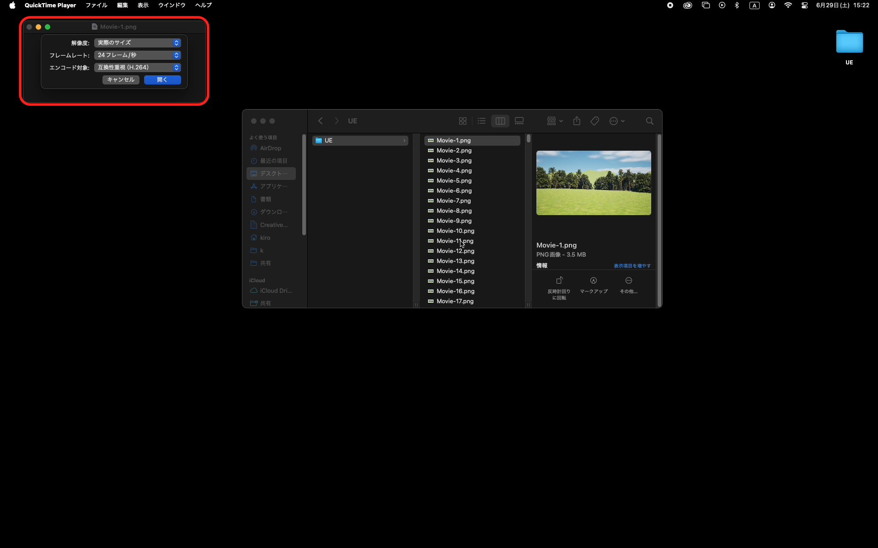Select iCloud Drive in Finder sidebar

pos(271,290)
